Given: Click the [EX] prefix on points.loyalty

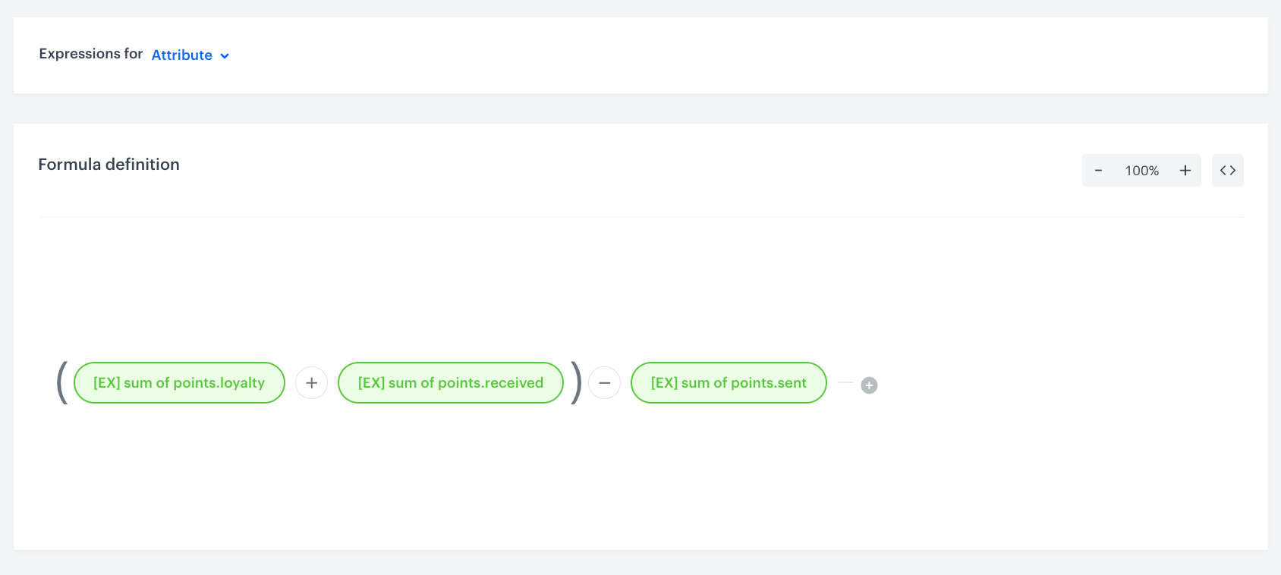Looking at the screenshot, I should coord(106,383).
